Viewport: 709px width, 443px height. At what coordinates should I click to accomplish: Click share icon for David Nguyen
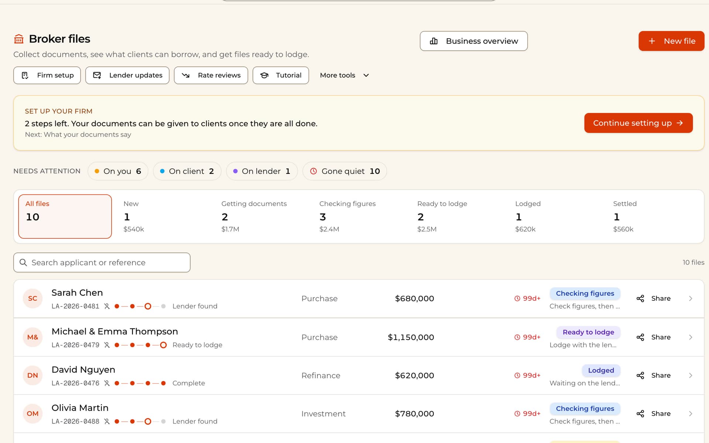coord(640,375)
